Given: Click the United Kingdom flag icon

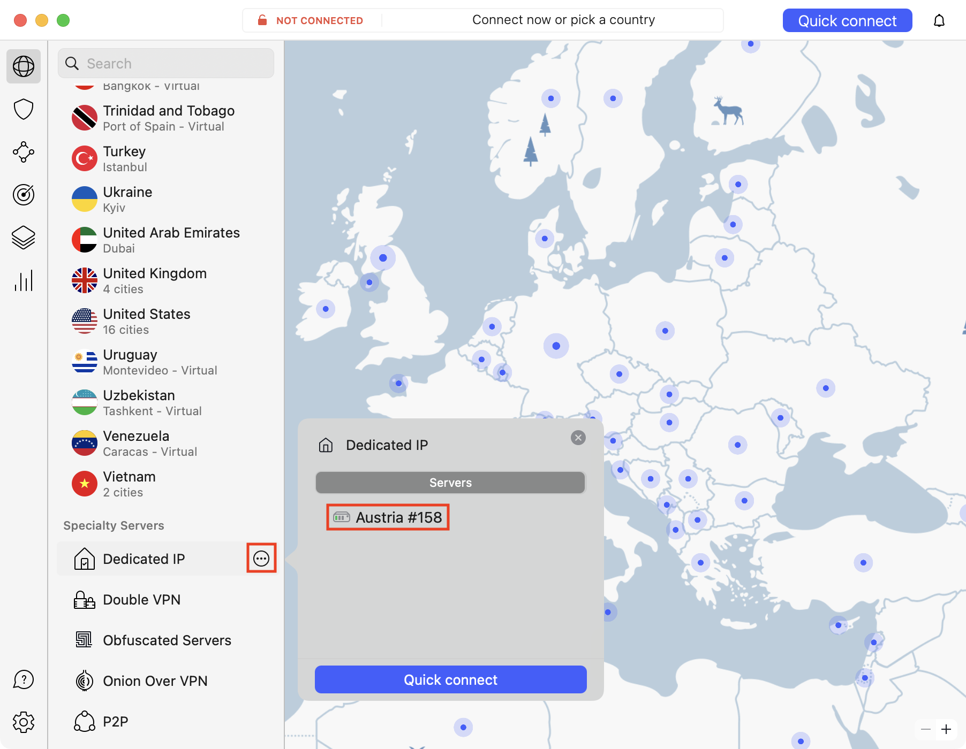Looking at the screenshot, I should click(x=85, y=280).
